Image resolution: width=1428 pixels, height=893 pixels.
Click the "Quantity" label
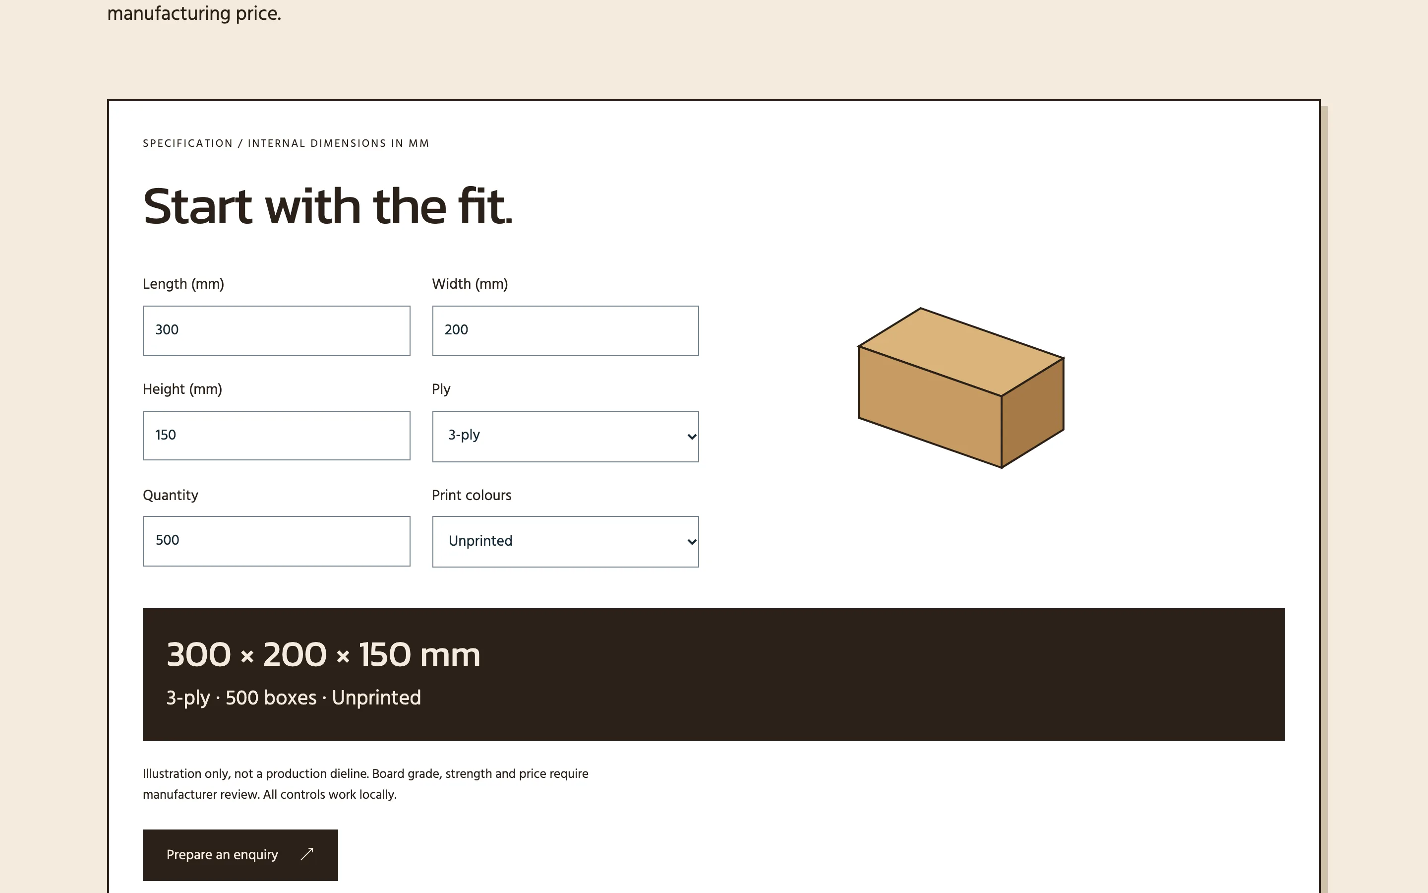tap(171, 495)
